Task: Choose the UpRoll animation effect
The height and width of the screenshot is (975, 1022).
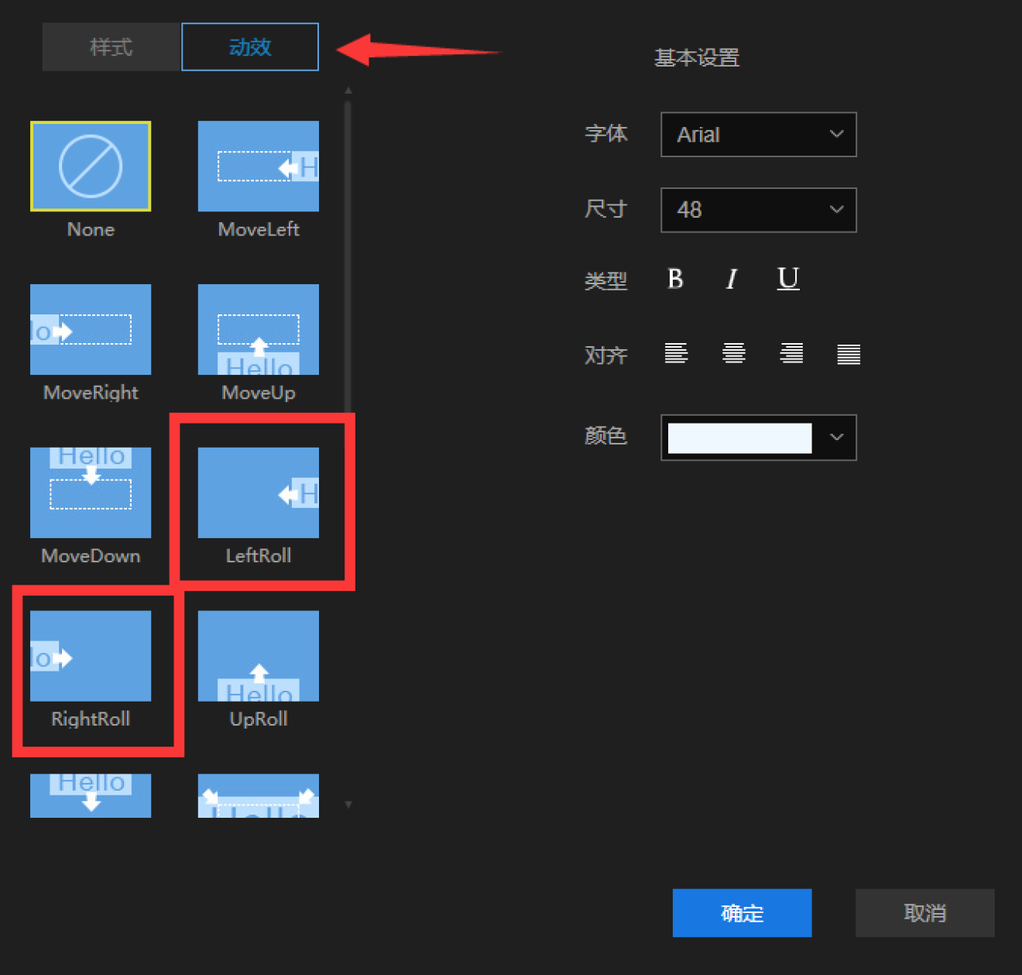Action: pos(258,656)
